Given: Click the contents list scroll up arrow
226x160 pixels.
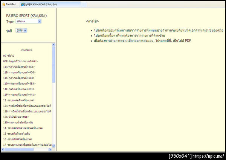Looking at the screenshot, I should (53, 45).
